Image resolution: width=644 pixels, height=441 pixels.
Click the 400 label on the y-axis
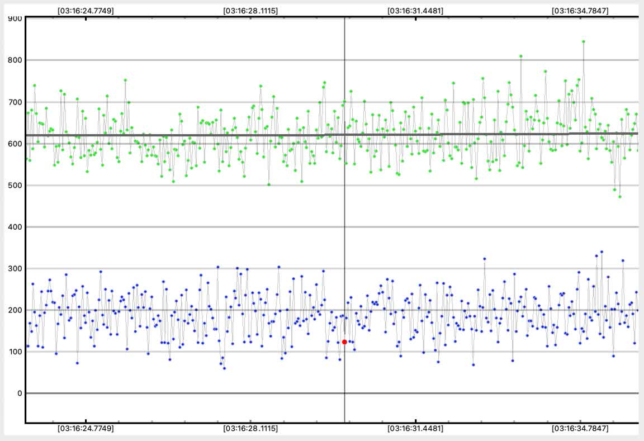tap(15, 227)
